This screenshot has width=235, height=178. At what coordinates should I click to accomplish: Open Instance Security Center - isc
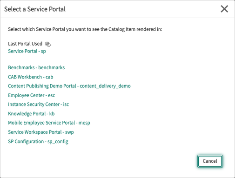(x=38, y=105)
